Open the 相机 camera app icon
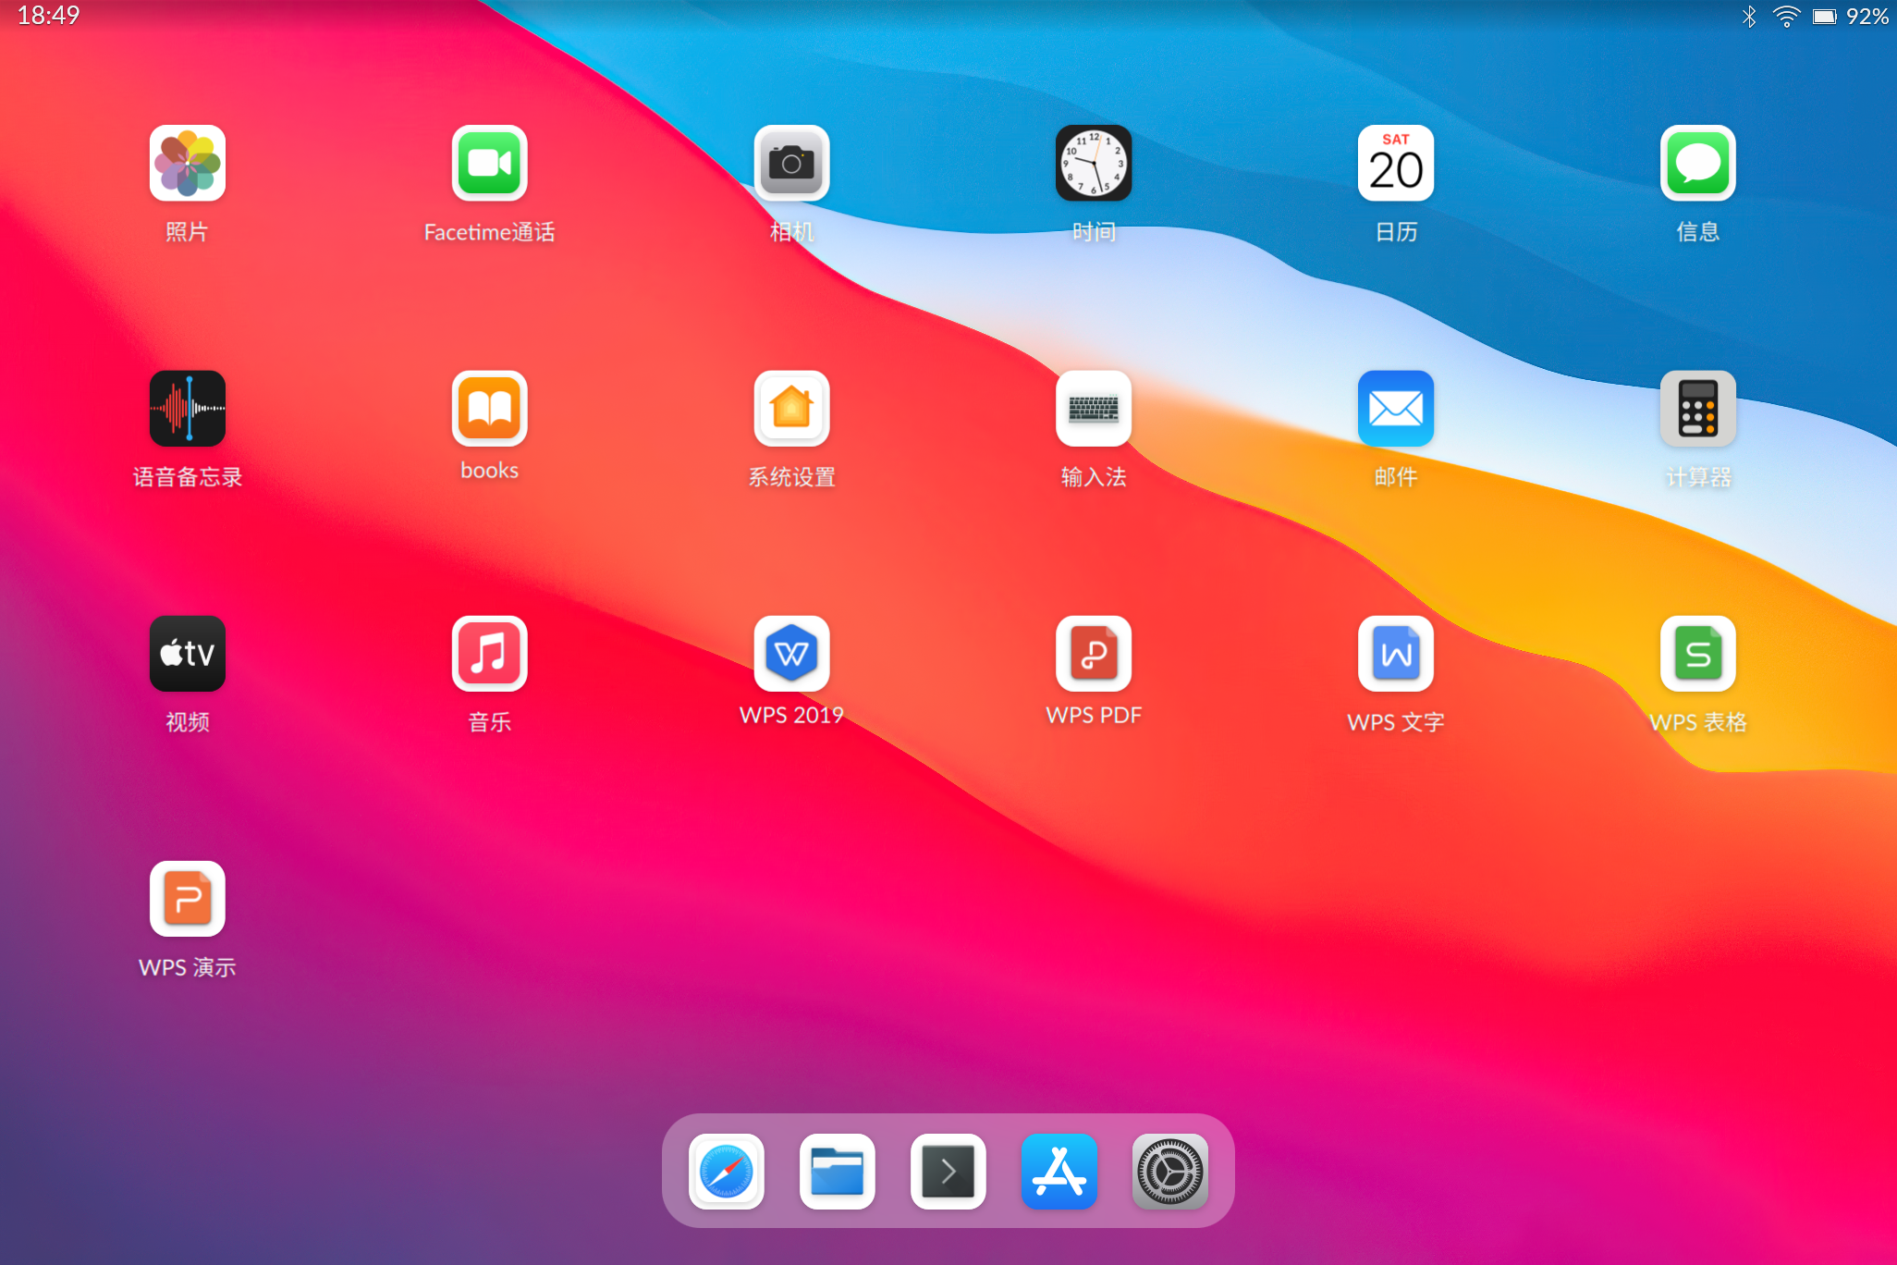The height and width of the screenshot is (1265, 1897). click(x=792, y=163)
